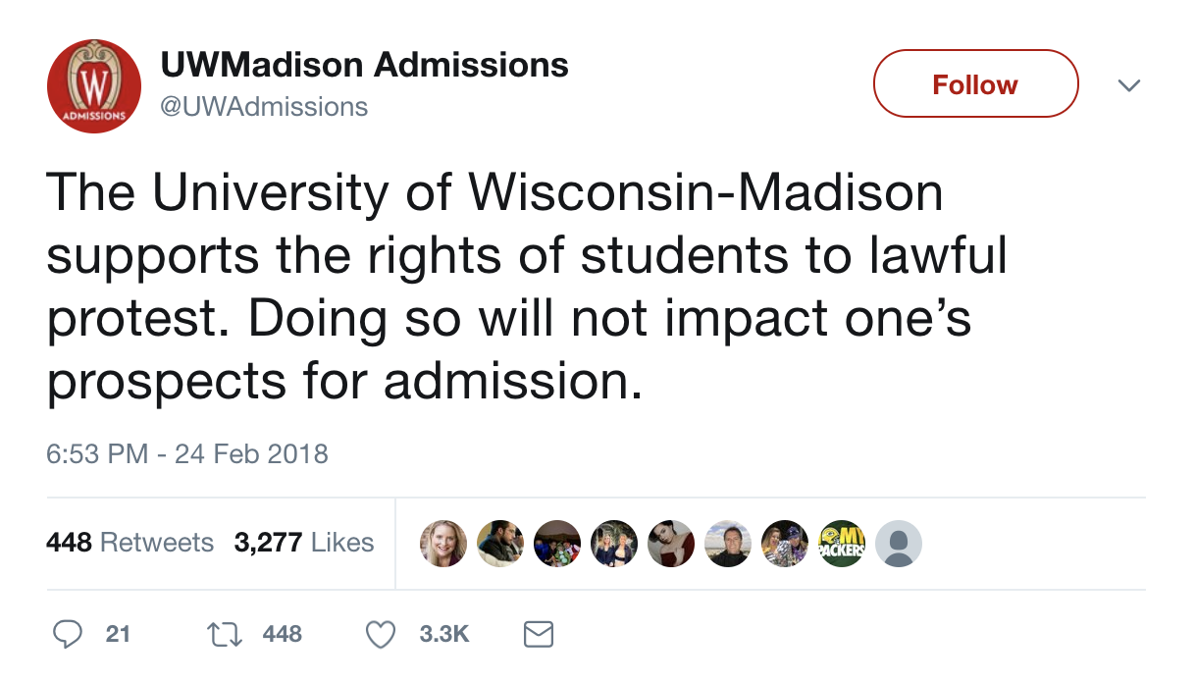Select the default gray silhouette liker avatar
This screenshot has height=683, width=1195.
(x=898, y=543)
